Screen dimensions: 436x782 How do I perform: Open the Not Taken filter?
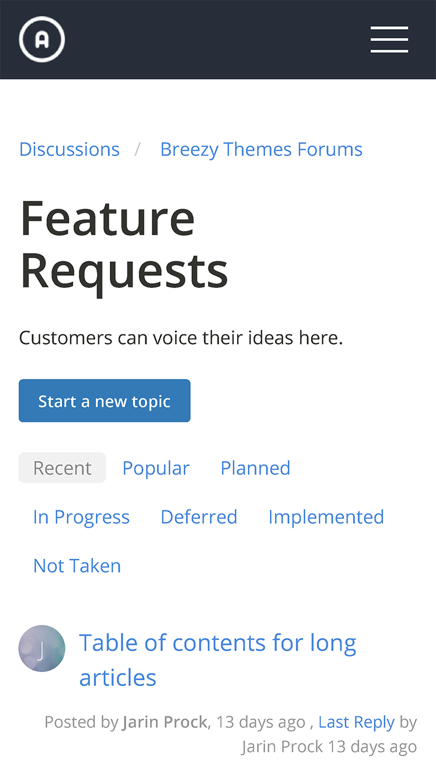point(77,566)
